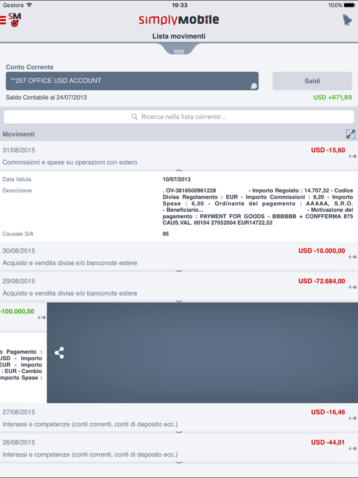
Task: Select 27/08/2015 Interessi e competenze row
Action: [x=179, y=418]
